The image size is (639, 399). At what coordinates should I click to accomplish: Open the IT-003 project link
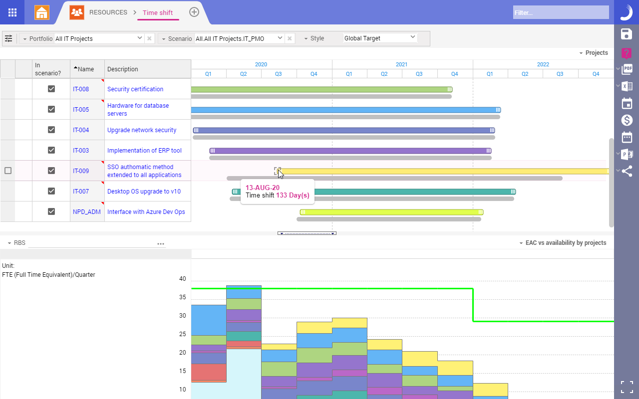pyautogui.click(x=80, y=150)
